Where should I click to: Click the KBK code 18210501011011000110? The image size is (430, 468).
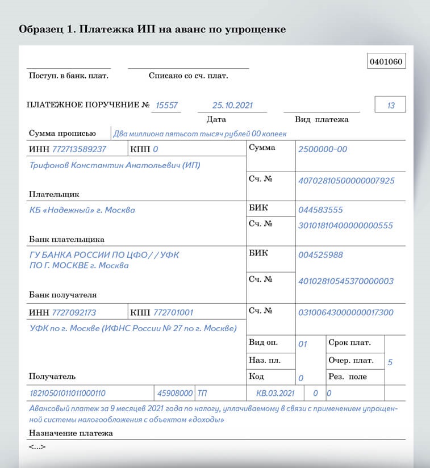click(x=68, y=393)
